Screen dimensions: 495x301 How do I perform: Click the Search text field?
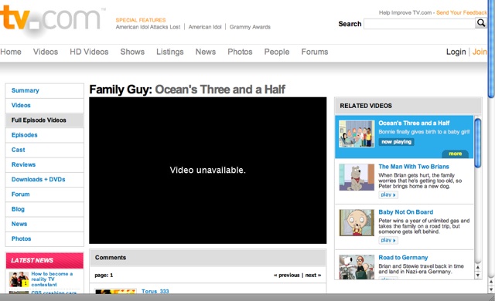point(419,24)
